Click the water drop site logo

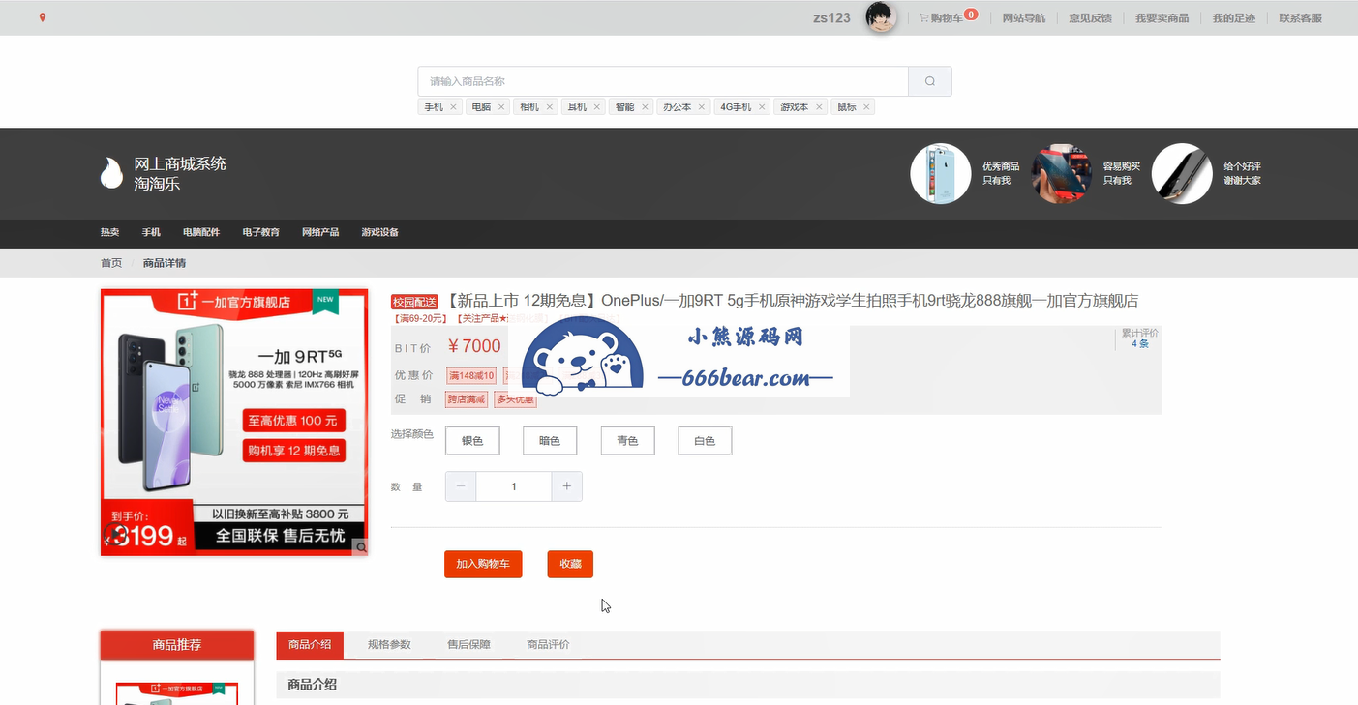tap(111, 173)
